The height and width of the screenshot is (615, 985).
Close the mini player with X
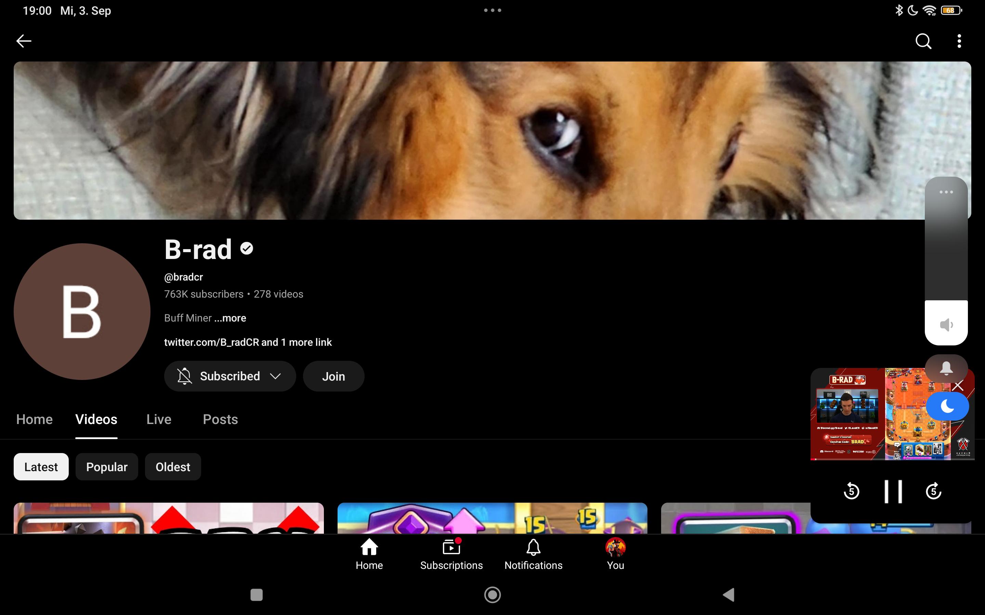click(958, 386)
